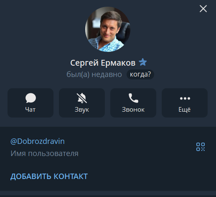Expand the "Ещё" menu label
Viewport: 216px width, 197px height.
point(185,110)
